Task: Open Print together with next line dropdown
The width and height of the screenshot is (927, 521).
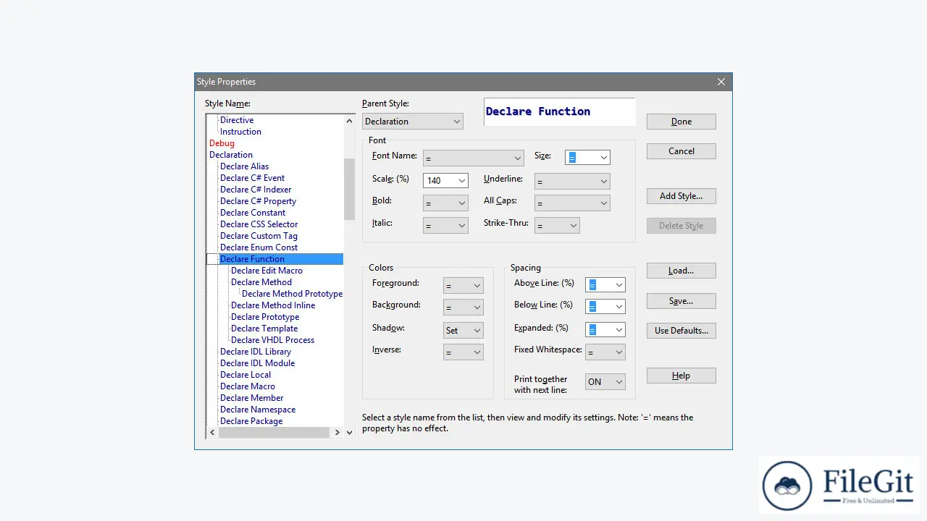Action: [x=605, y=382]
